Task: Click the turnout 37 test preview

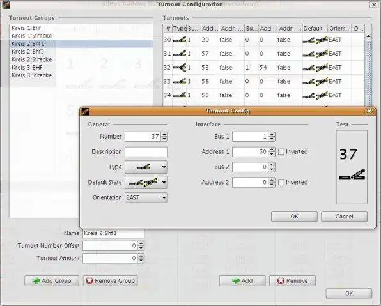Action: (x=352, y=167)
